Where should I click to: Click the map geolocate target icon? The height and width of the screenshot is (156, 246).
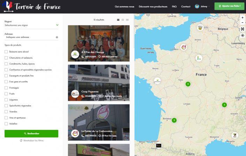[x=243, y=35]
